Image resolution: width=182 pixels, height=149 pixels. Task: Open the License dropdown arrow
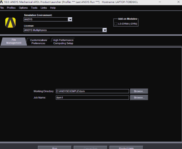click(104, 30)
